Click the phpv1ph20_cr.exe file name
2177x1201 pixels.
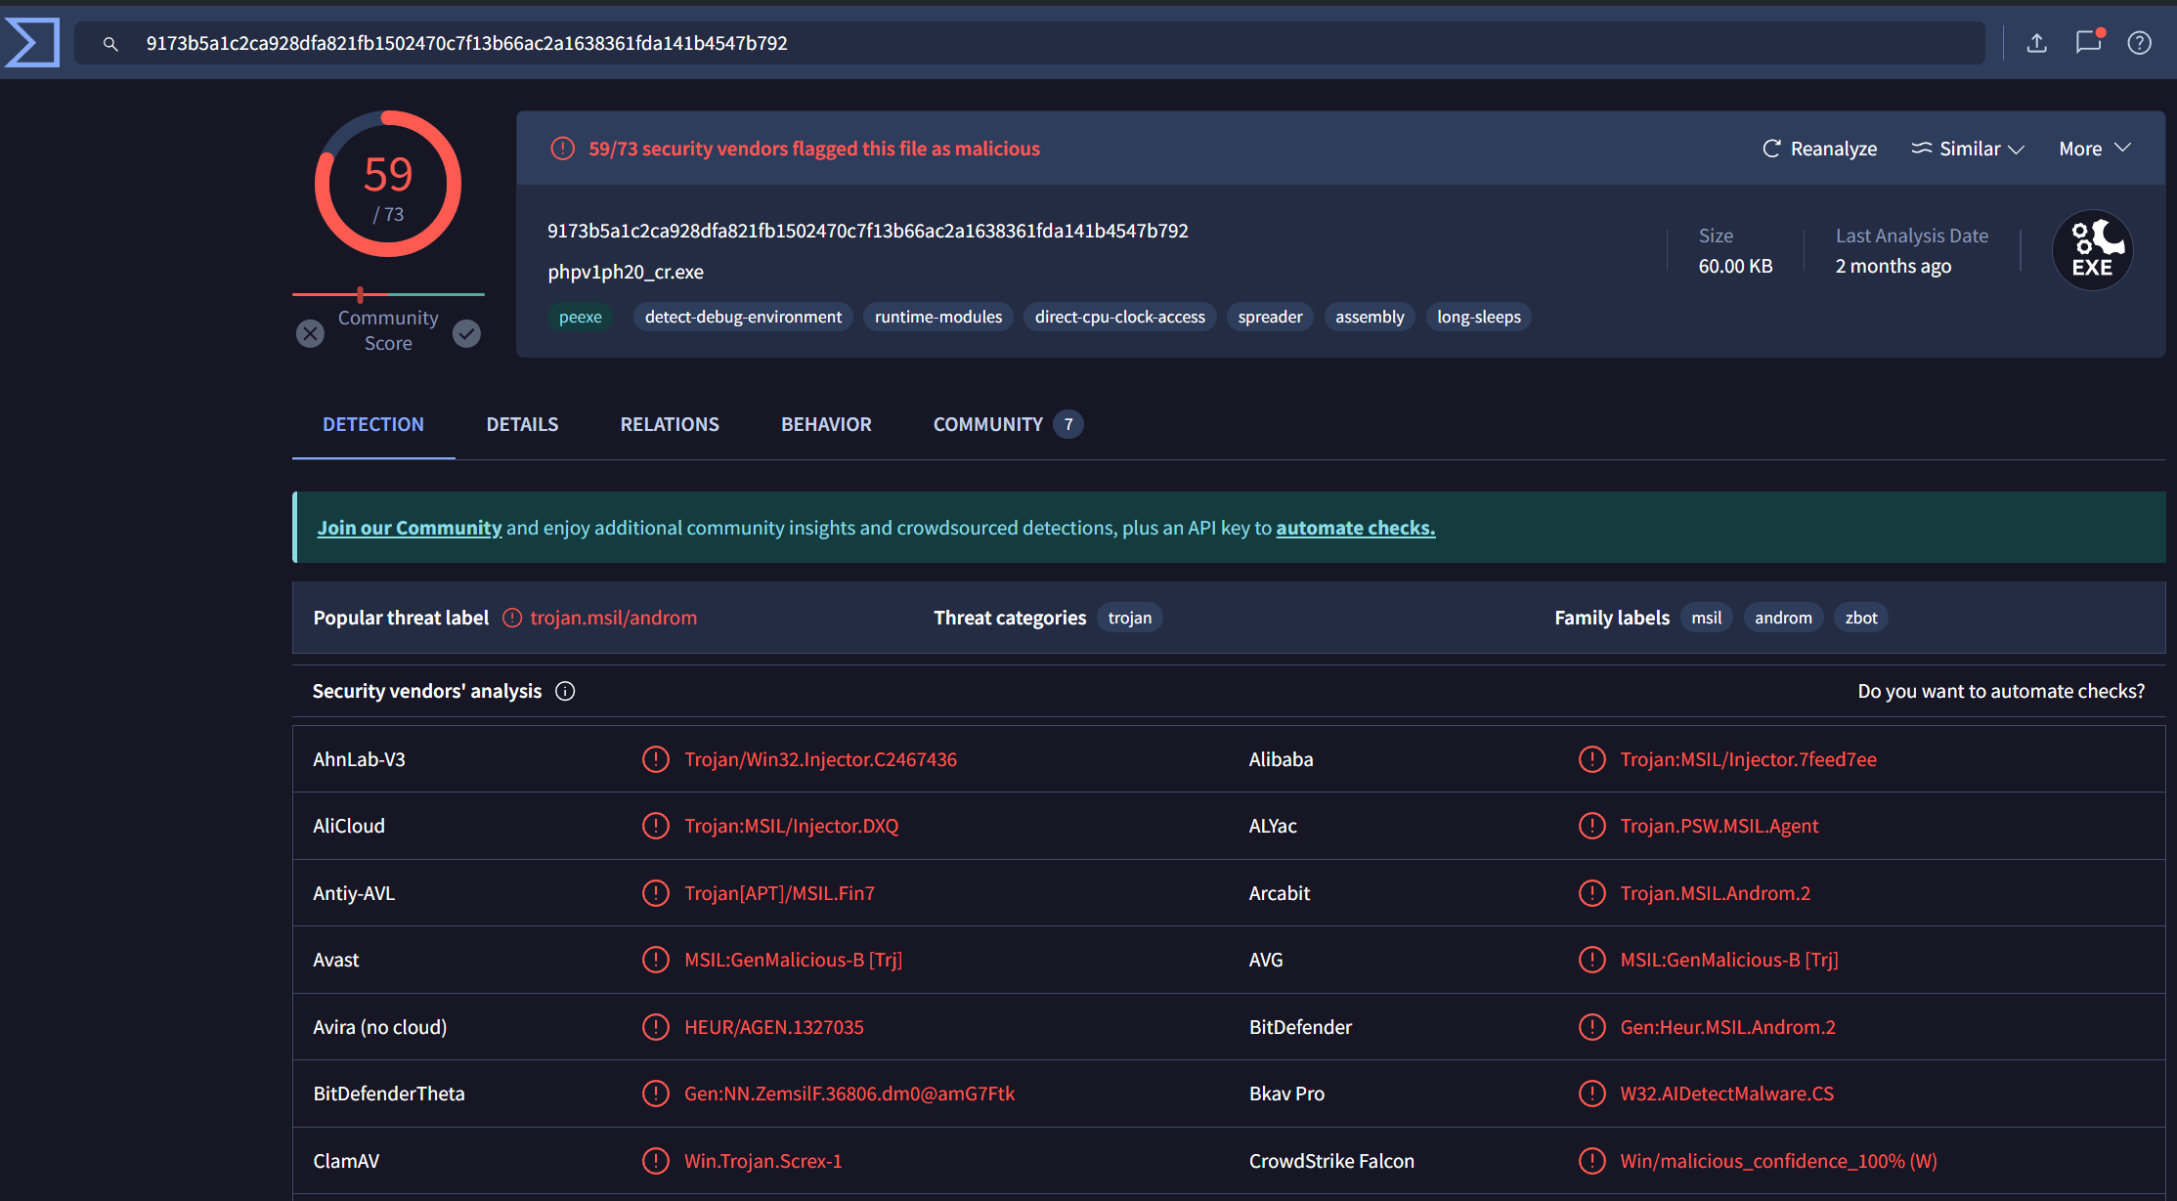(x=626, y=272)
